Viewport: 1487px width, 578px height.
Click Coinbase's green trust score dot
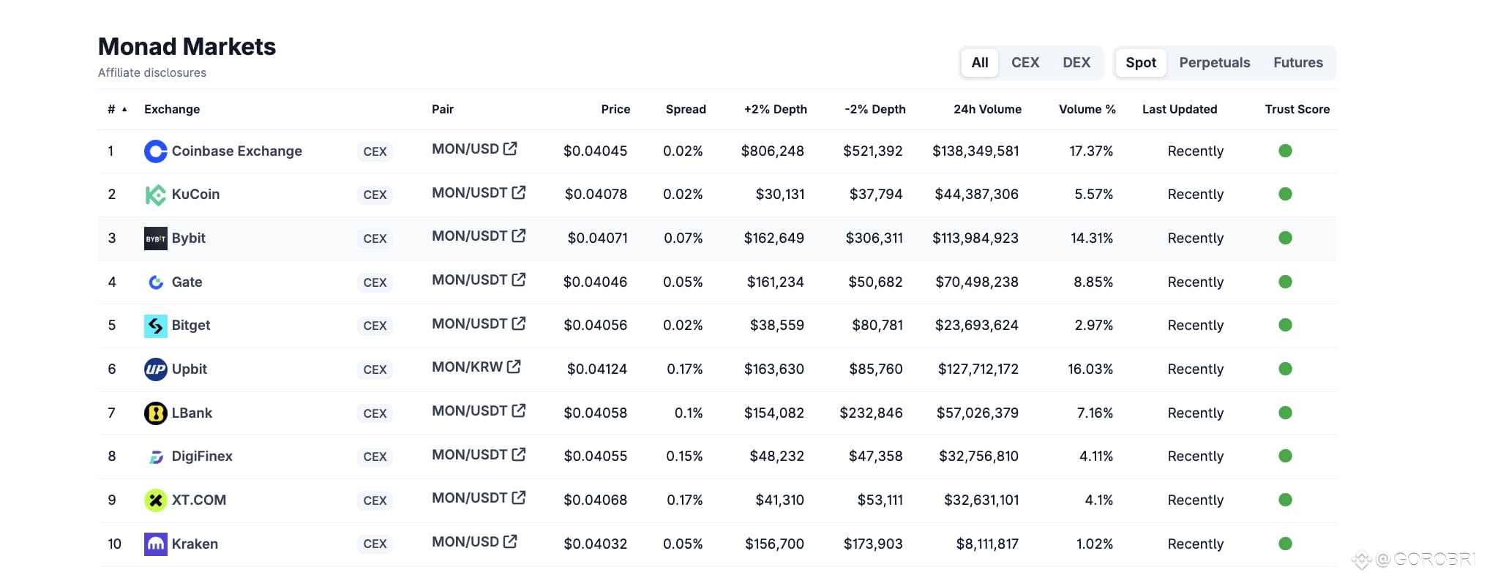coord(1285,151)
